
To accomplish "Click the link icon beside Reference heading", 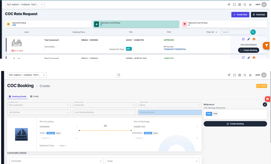I will point(265,104).
